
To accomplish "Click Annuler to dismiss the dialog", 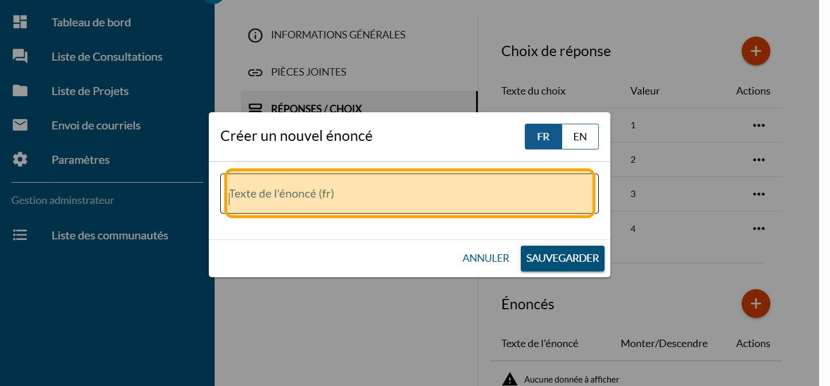I will click(x=486, y=258).
